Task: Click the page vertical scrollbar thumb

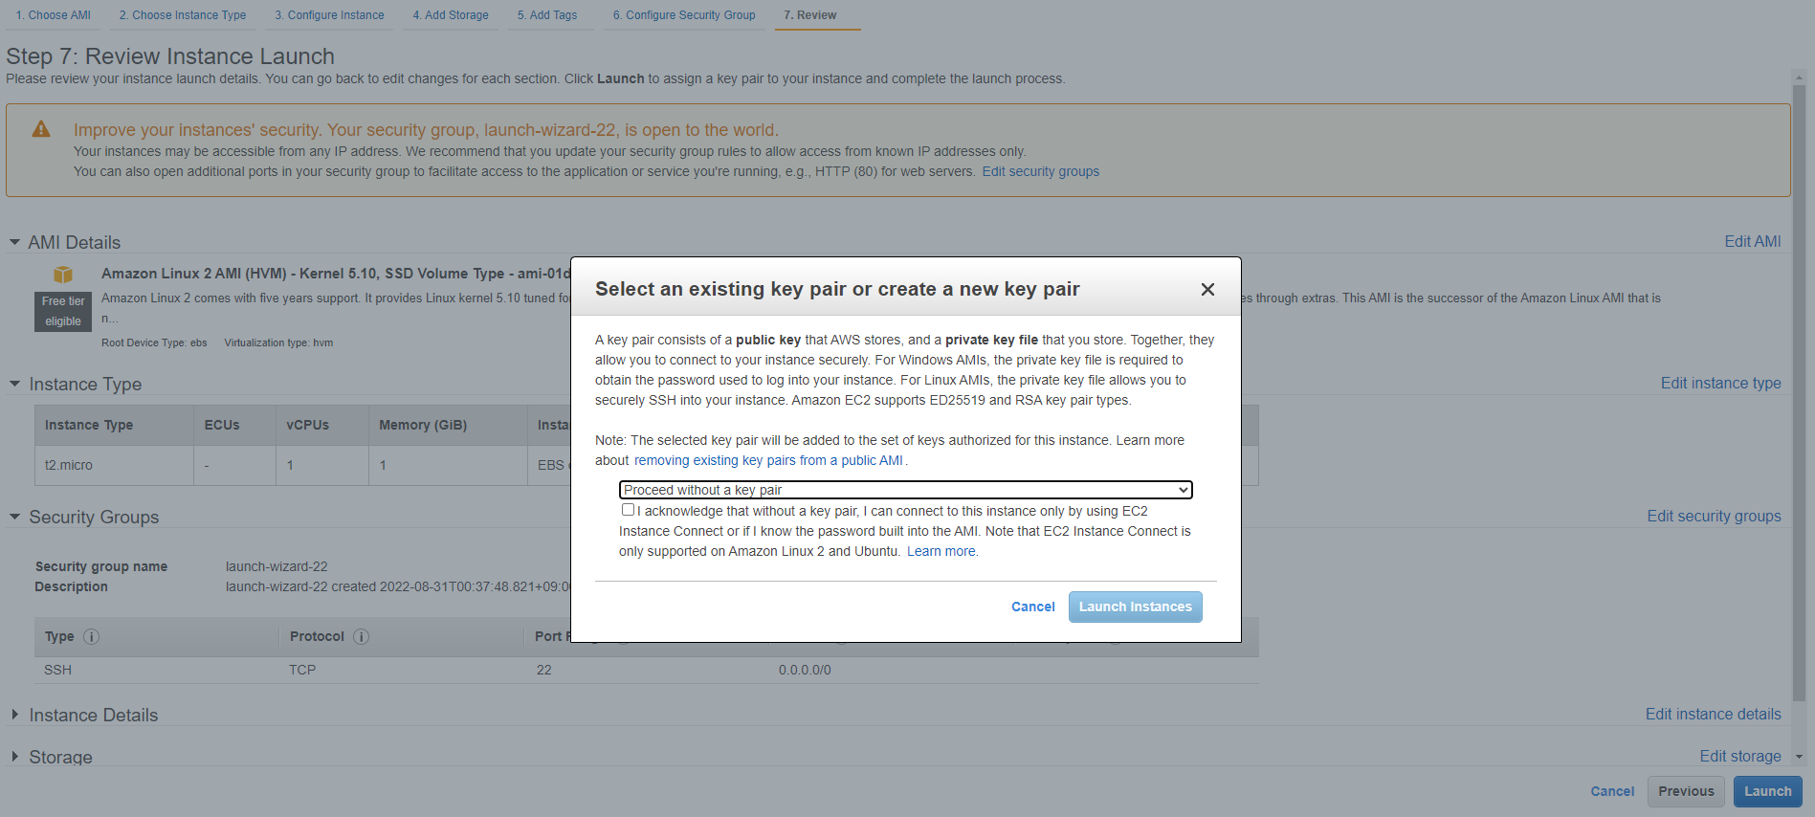Action: (1799, 392)
